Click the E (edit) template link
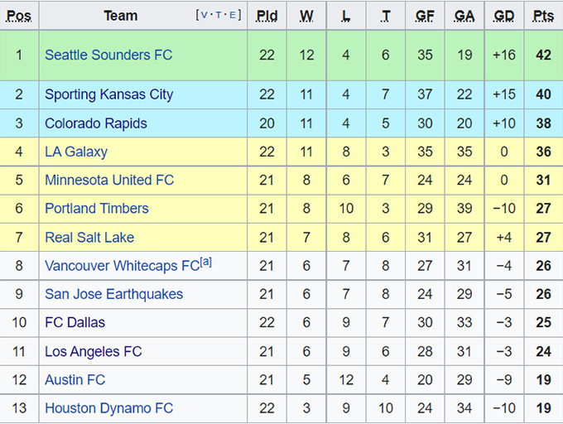 click(233, 15)
